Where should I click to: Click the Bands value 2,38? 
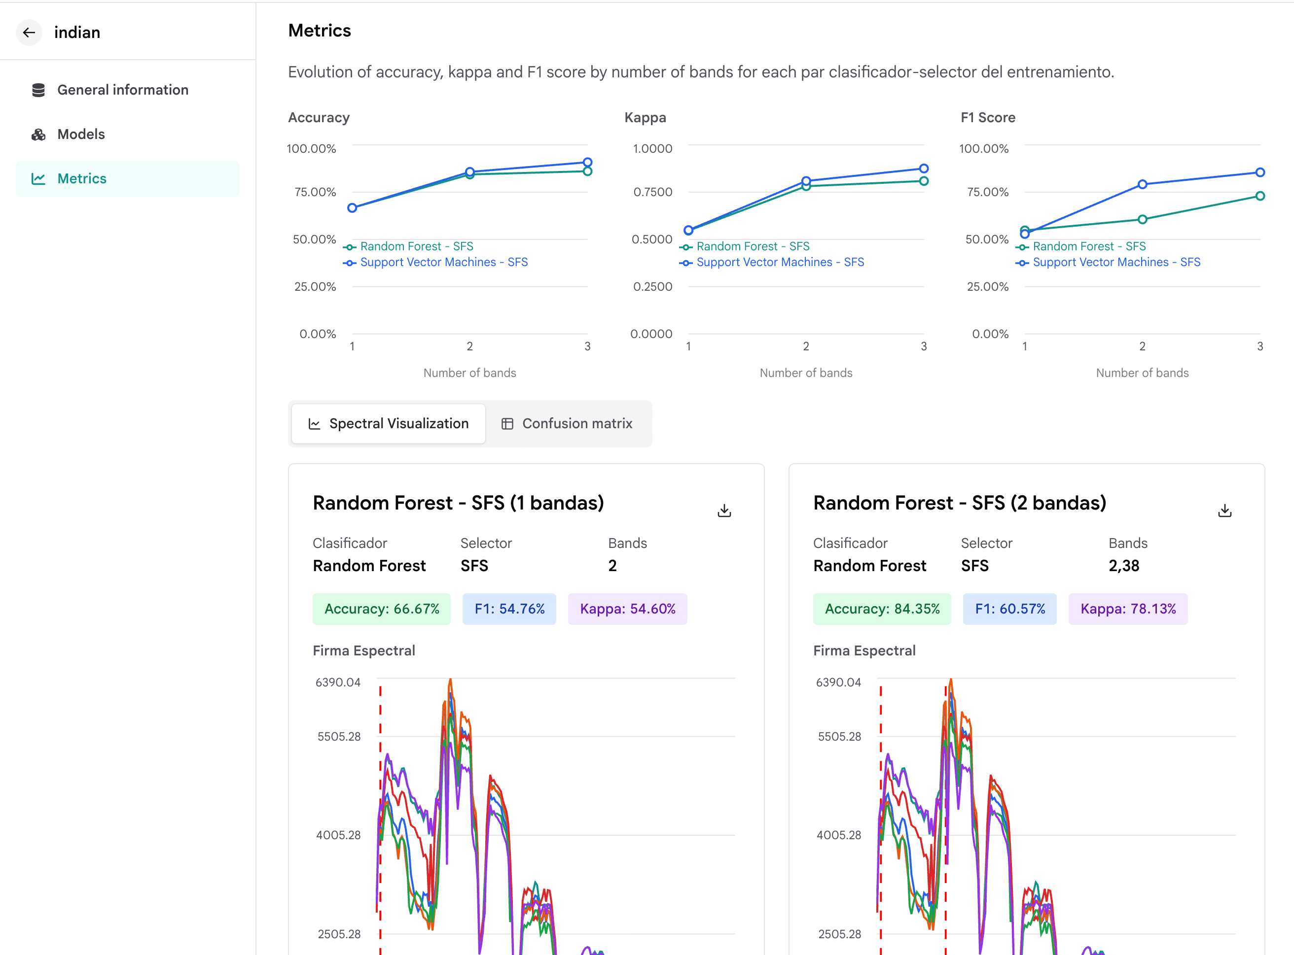pyautogui.click(x=1124, y=566)
